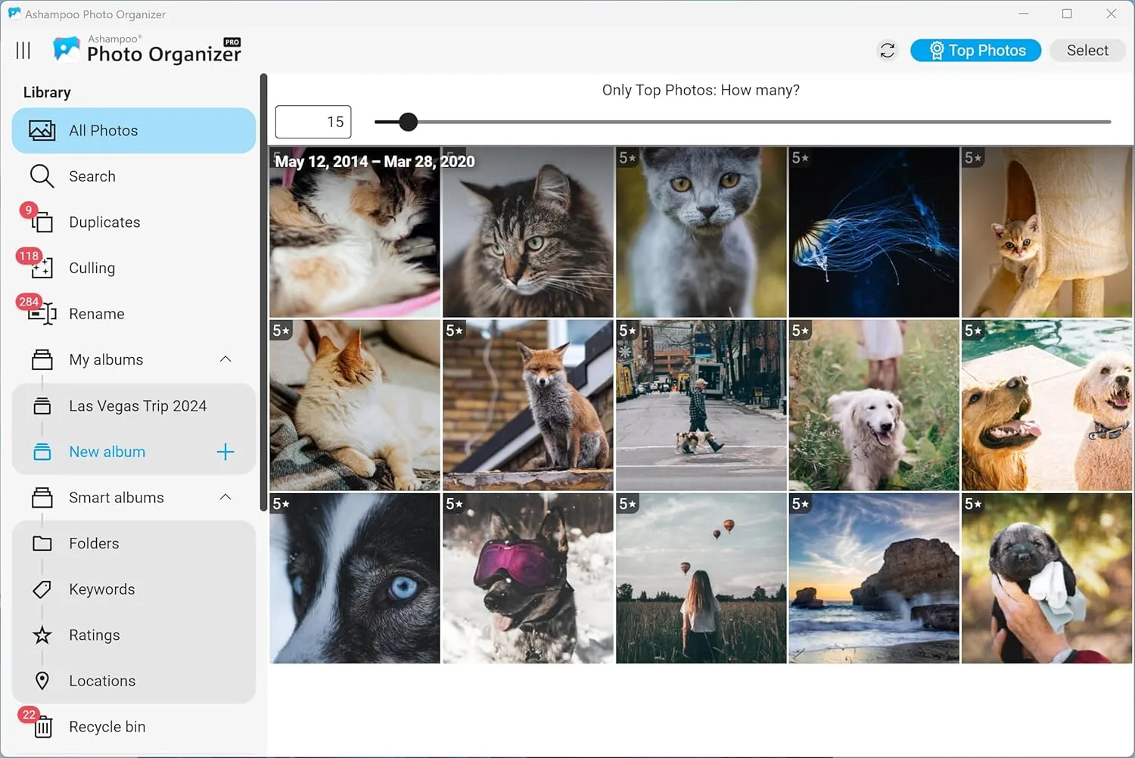Image resolution: width=1135 pixels, height=758 pixels.
Task: Browse the Folders section
Action: tap(93, 542)
